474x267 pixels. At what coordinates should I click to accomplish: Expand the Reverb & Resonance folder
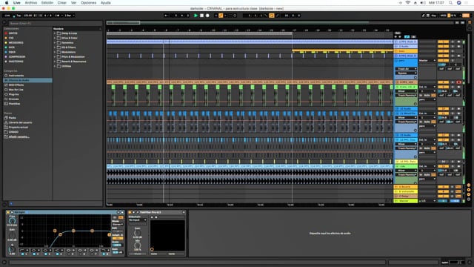click(55, 62)
